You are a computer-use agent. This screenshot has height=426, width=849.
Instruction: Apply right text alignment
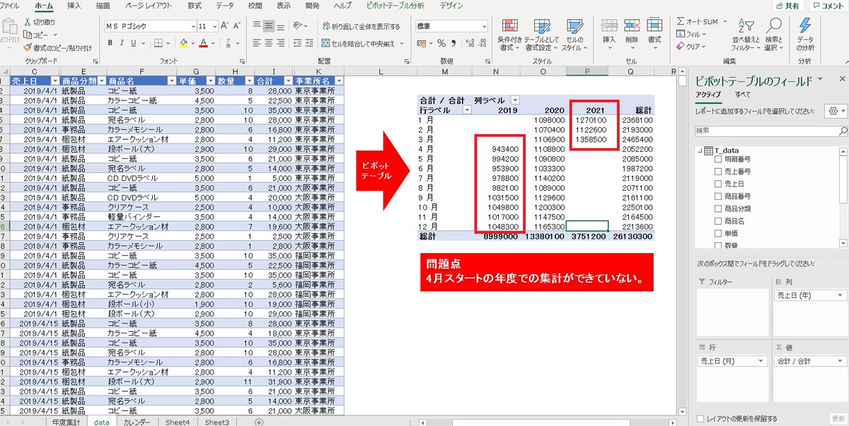pyautogui.click(x=282, y=42)
